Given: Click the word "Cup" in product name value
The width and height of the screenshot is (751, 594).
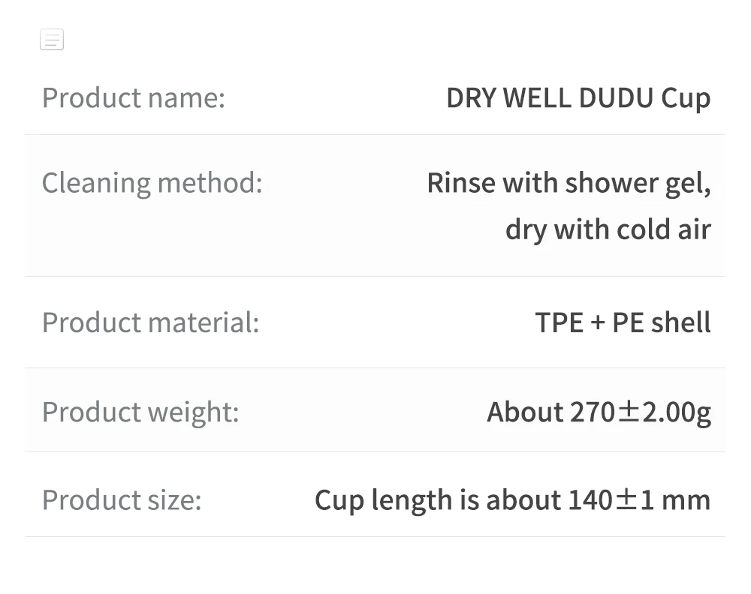Looking at the screenshot, I should click(x=686, y=98).
